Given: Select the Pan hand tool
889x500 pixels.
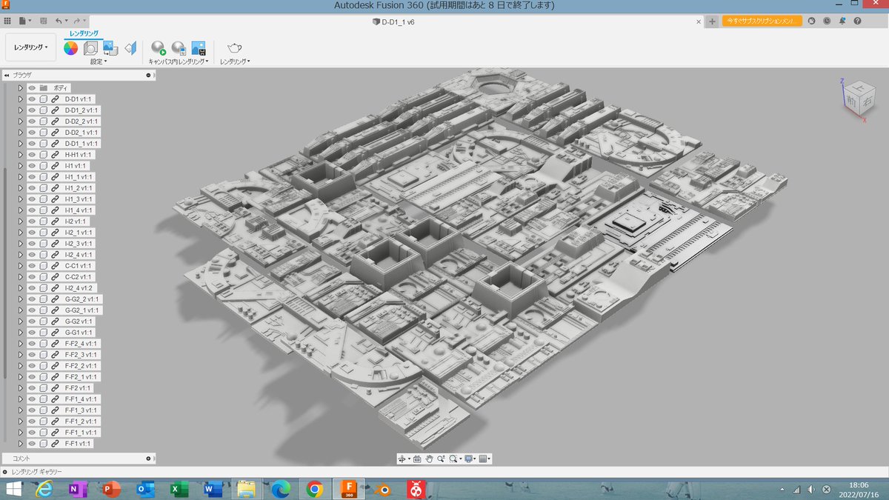Looking at the screenshot, I should coord(429,459).
